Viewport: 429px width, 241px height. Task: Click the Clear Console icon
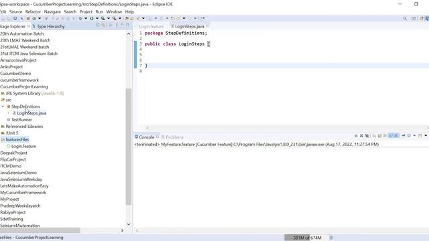[x=374, y=136]
